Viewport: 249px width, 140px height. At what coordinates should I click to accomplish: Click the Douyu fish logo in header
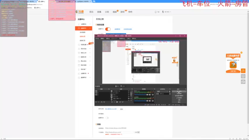click(x=80, y=12)
